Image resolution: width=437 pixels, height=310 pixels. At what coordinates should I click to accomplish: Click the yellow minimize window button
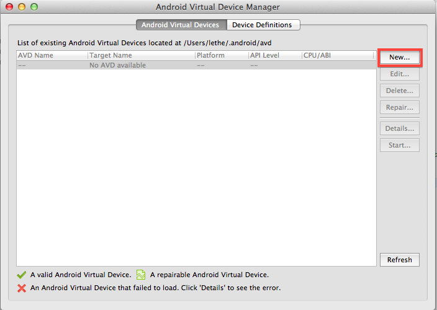(x=22, y=7)
